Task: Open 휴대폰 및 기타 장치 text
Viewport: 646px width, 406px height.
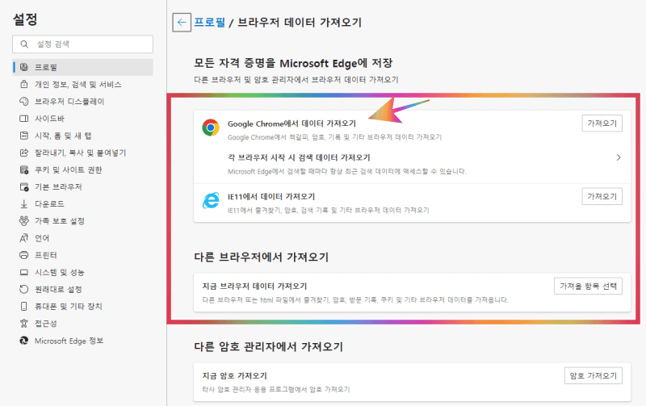Action: coord(68,307)
